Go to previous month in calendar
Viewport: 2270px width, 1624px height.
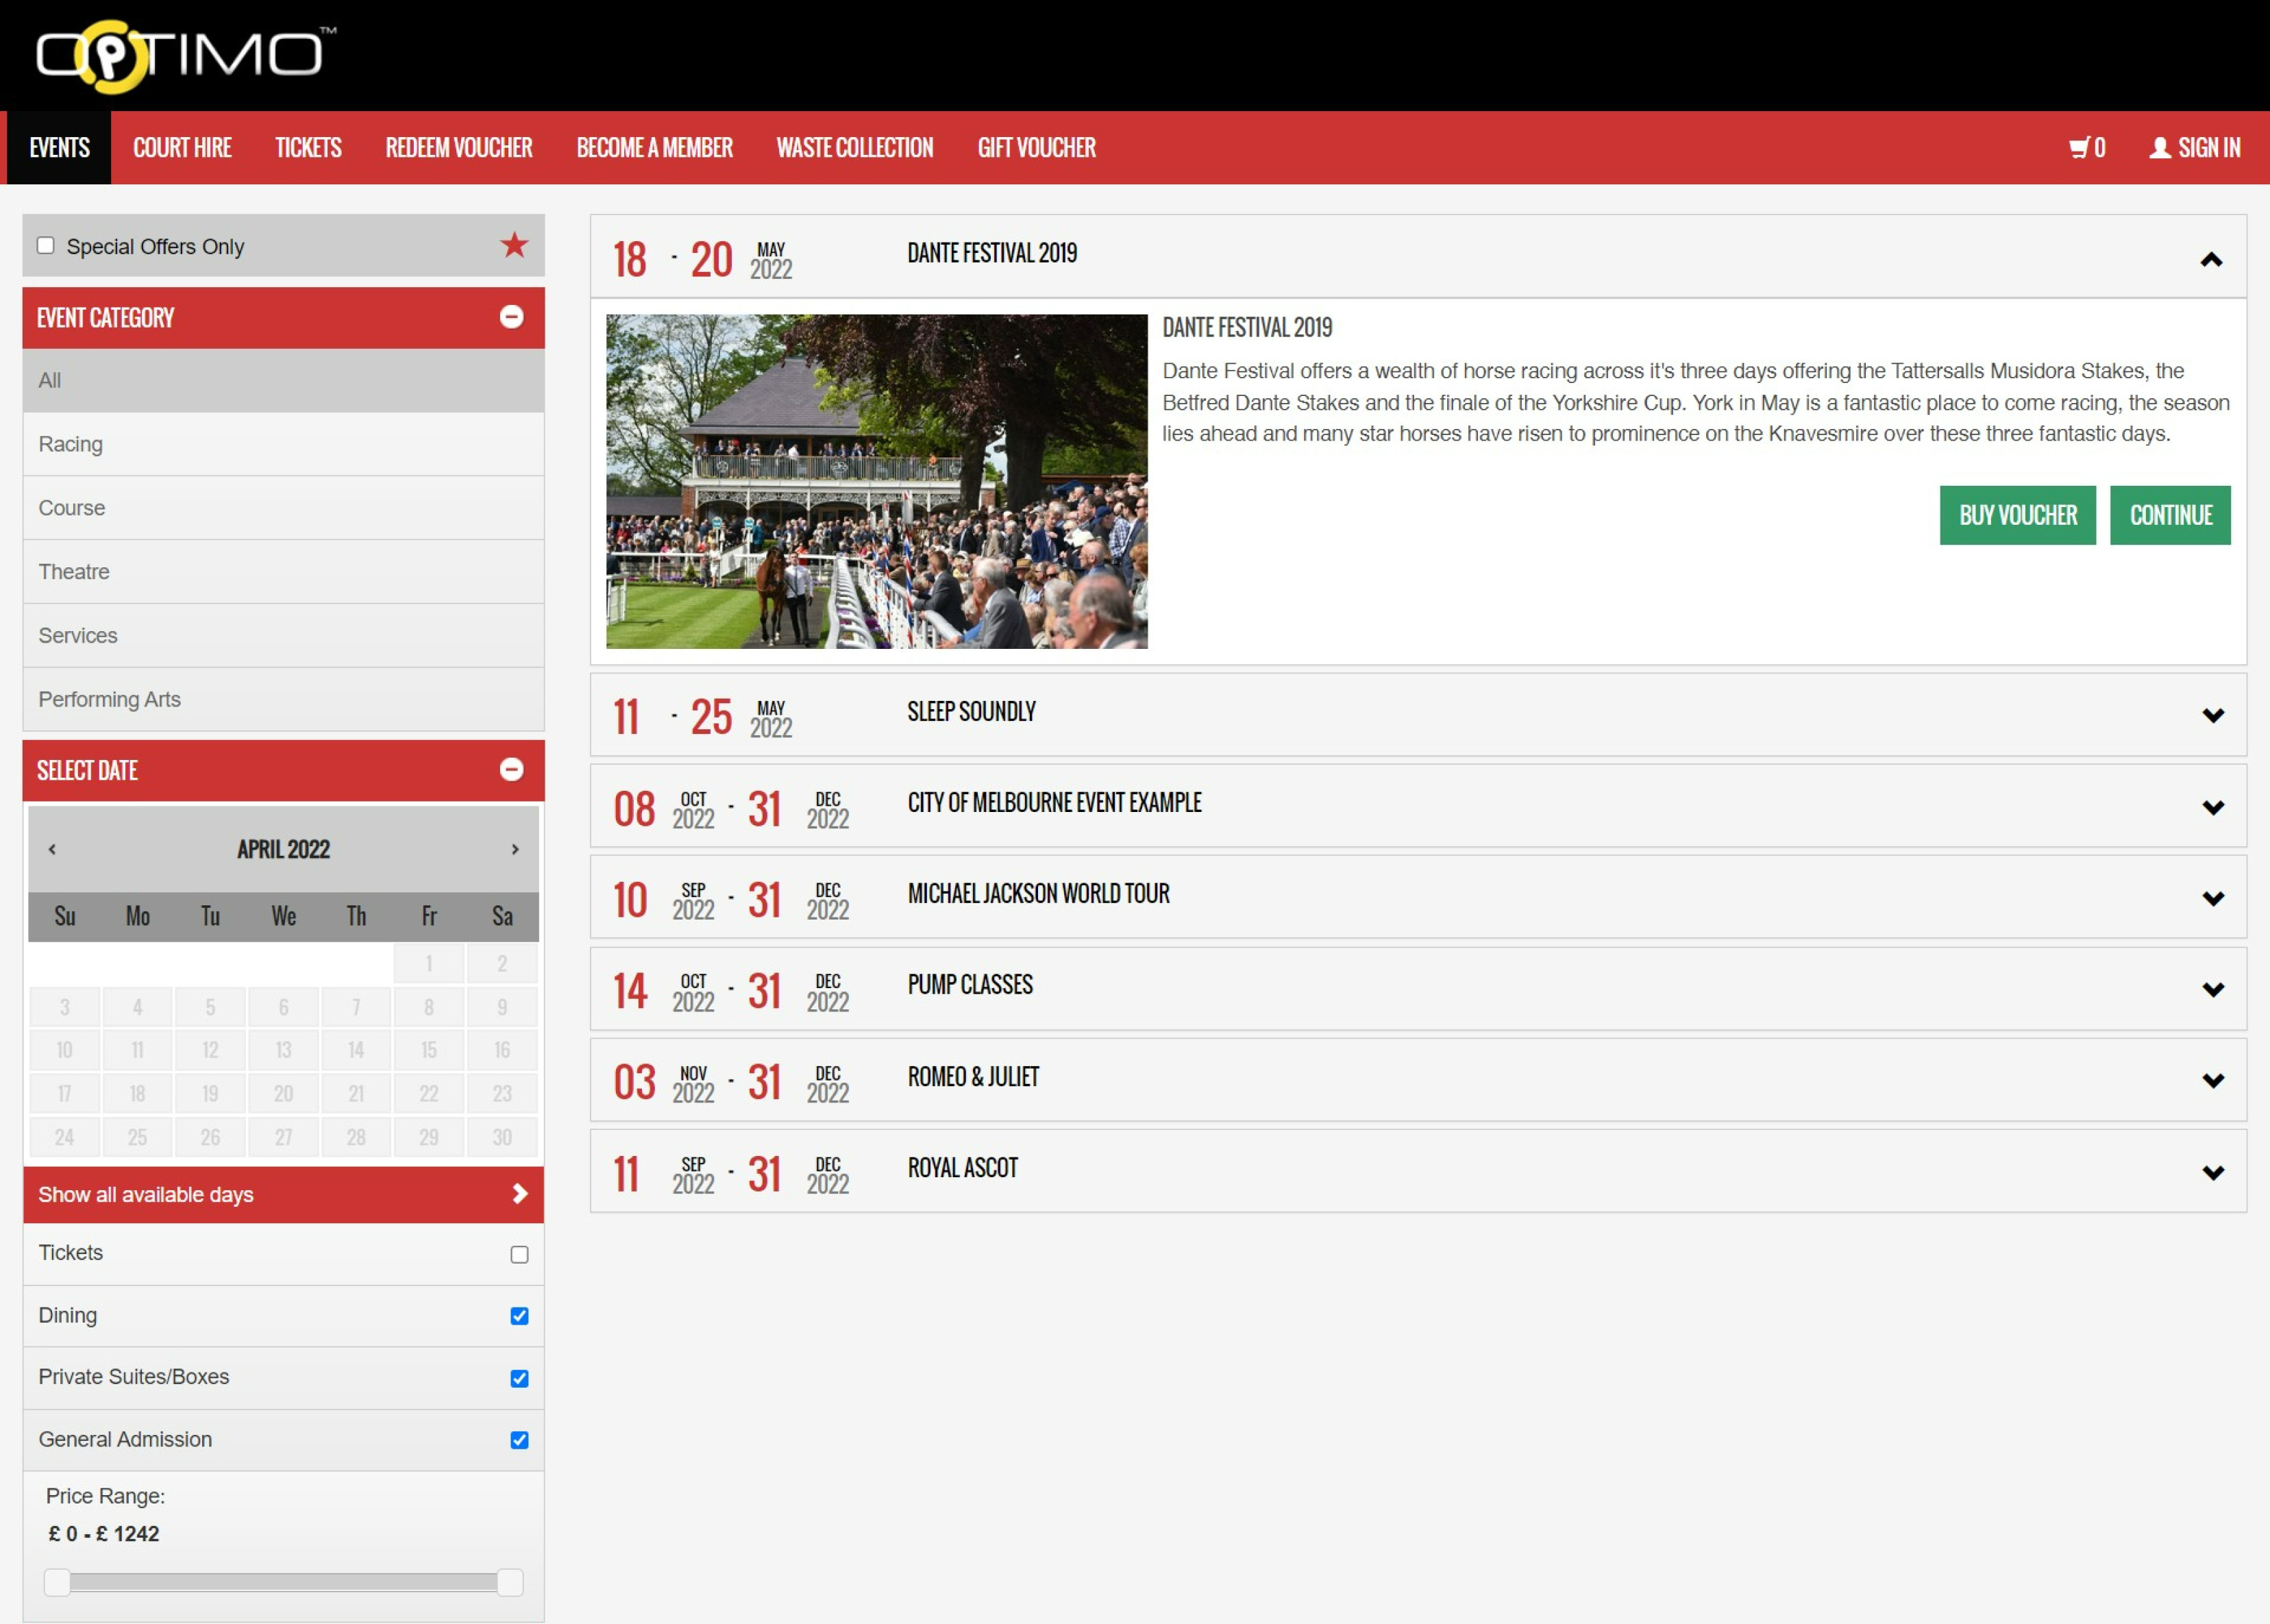pyautogui.click(x=52, y=849)
